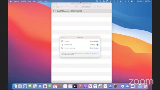The height and width of the screenshot is (90, 160).
Task: Open the Help menu
Action: pyautogui.click(x=46, y=1)
